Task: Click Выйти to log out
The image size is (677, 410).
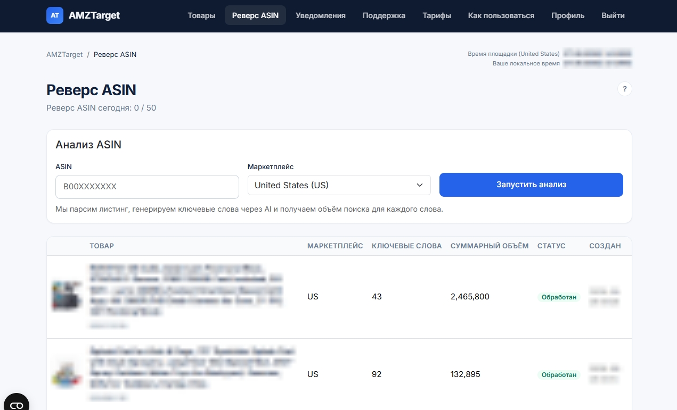Action: 613,15
